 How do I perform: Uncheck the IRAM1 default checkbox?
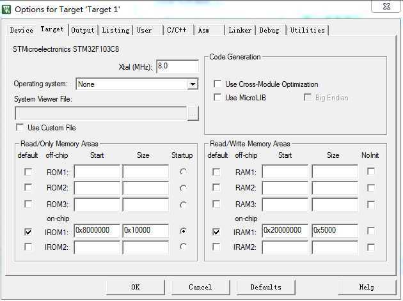pos(216,232)
